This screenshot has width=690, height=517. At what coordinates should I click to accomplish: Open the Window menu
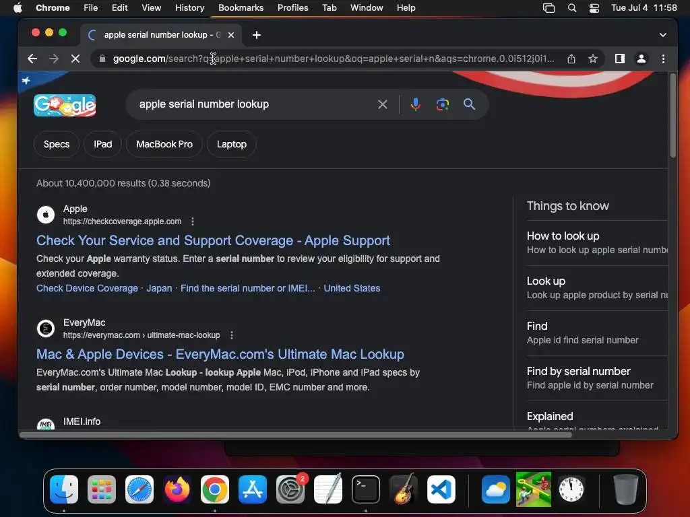367,7
